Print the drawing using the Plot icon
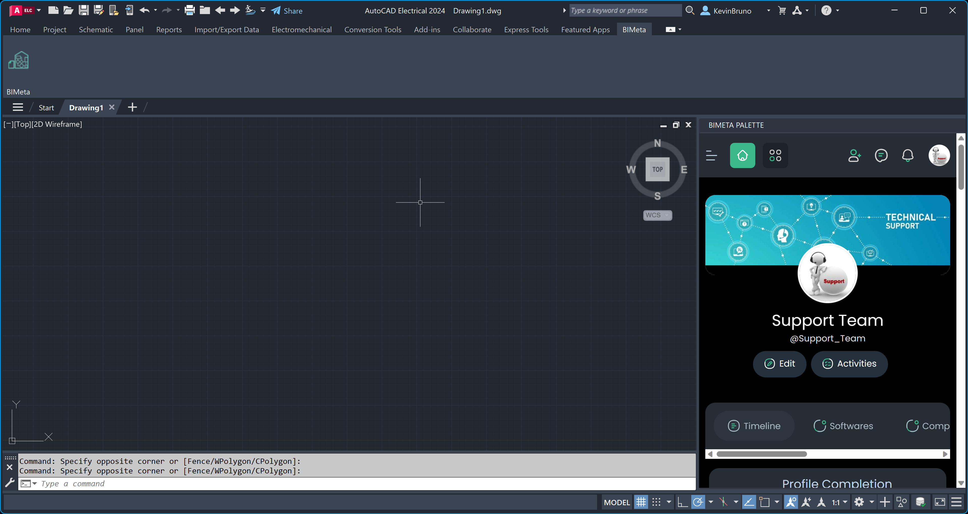 (190, 11)
